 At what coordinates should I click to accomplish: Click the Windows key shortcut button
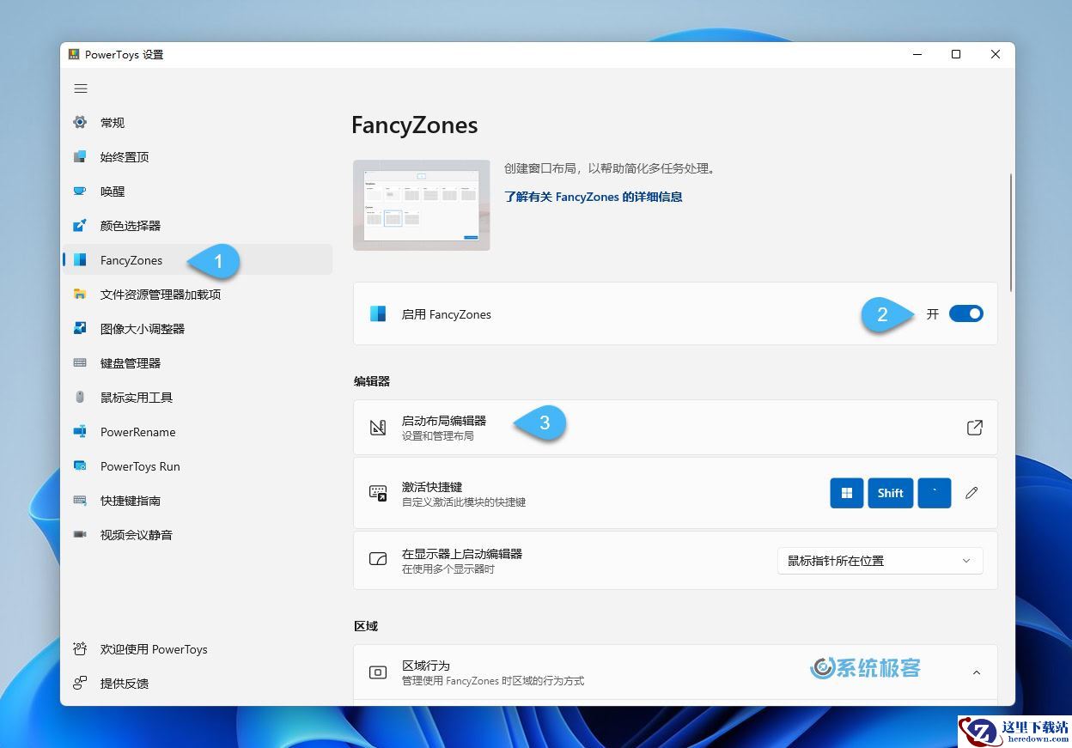[x=847, y=493]
